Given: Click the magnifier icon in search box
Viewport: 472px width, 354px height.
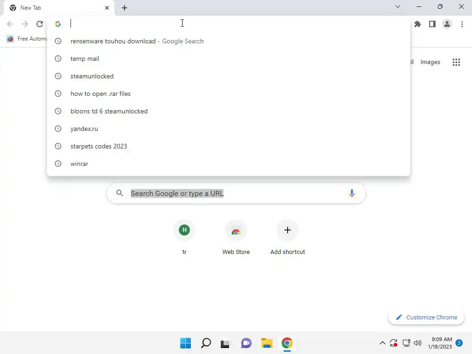Looking at the screenshot, I should pos(120,193).
